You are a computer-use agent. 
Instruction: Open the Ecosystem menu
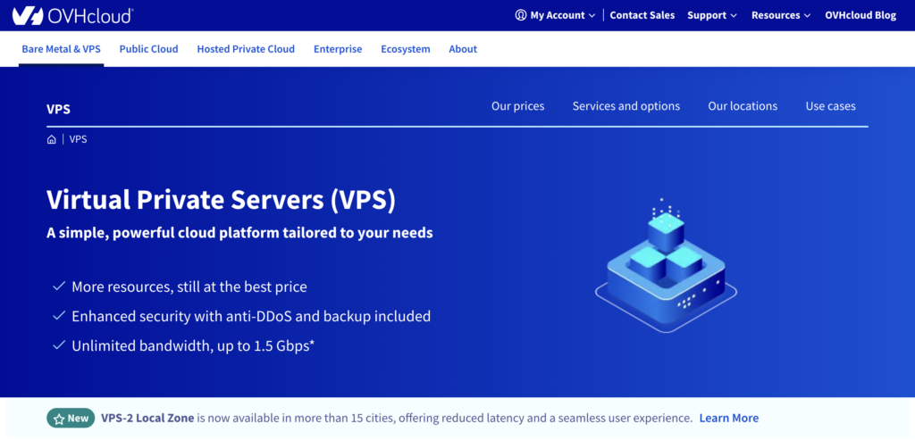(x=406, y=49)
